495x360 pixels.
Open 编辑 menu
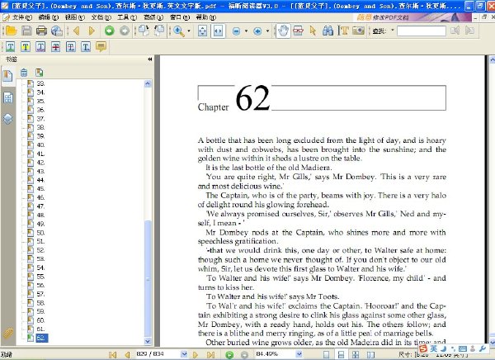pos(49,17)
